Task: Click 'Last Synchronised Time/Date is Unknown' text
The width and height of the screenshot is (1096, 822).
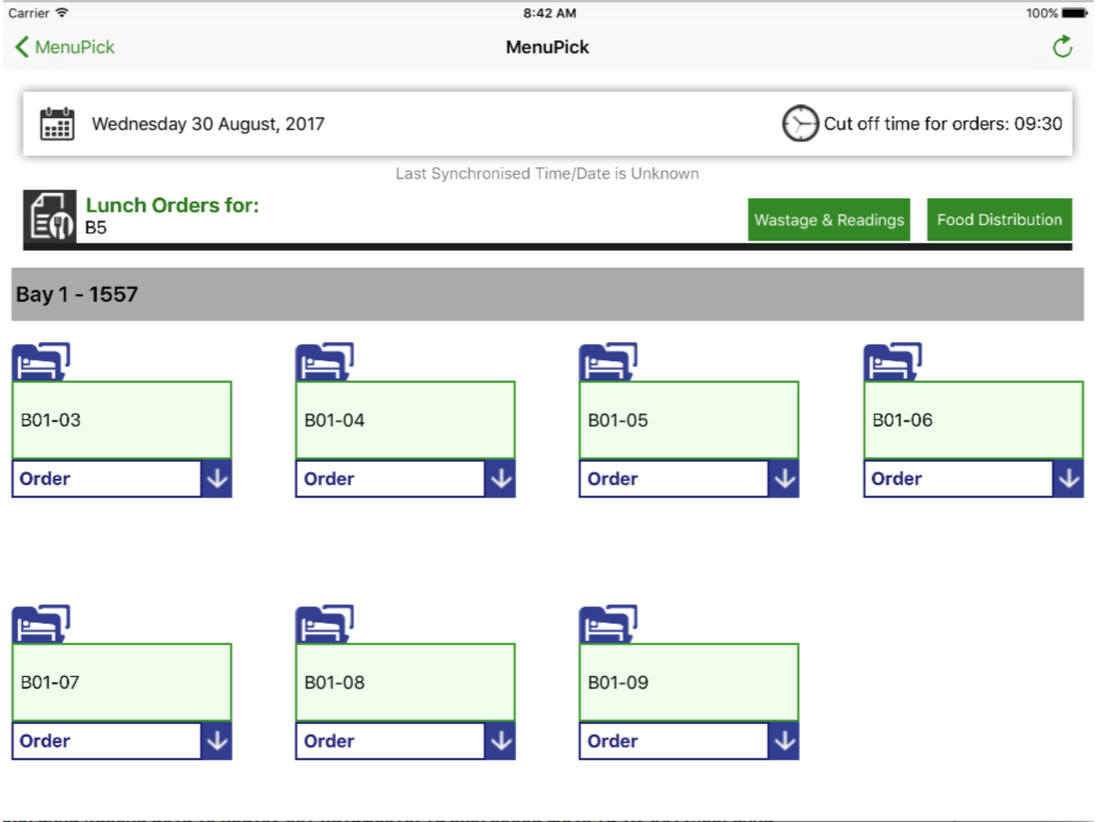Action: (548, 173)
